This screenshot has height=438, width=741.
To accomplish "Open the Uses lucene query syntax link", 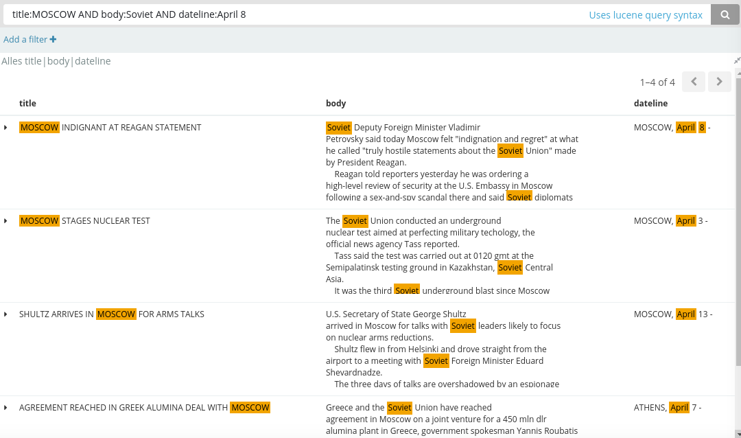I will (x=646, y=15).
